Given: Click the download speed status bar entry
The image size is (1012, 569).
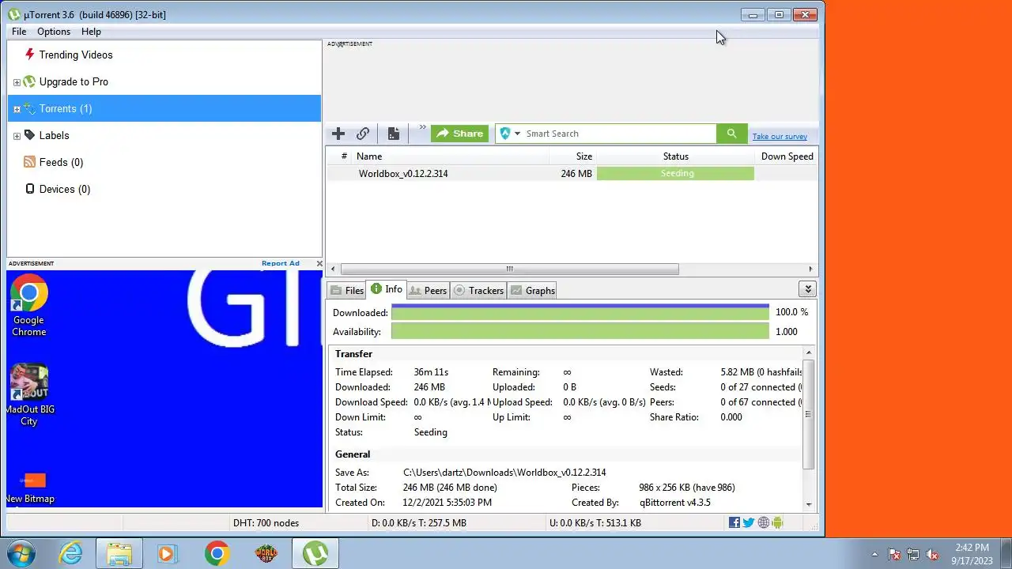Looking at the screenshot, I should (x=419, y=523).
